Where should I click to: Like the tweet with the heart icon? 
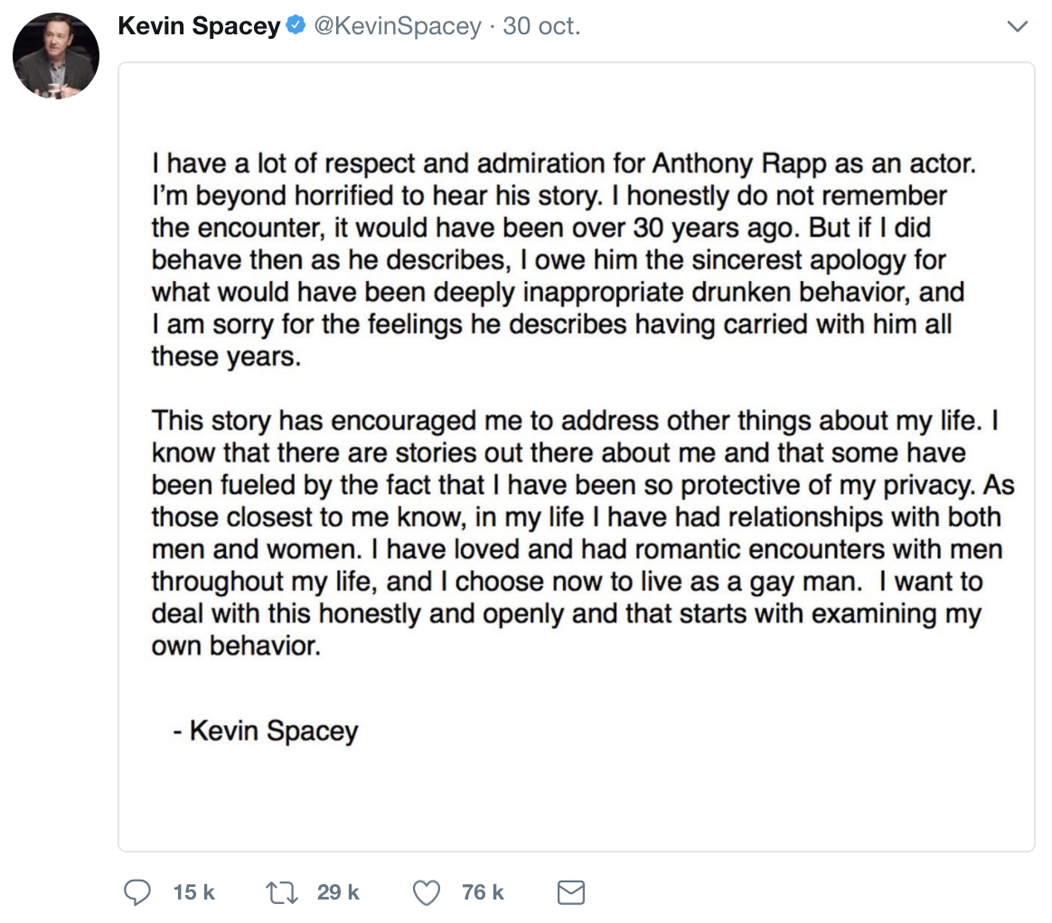(x=425, y=892)
